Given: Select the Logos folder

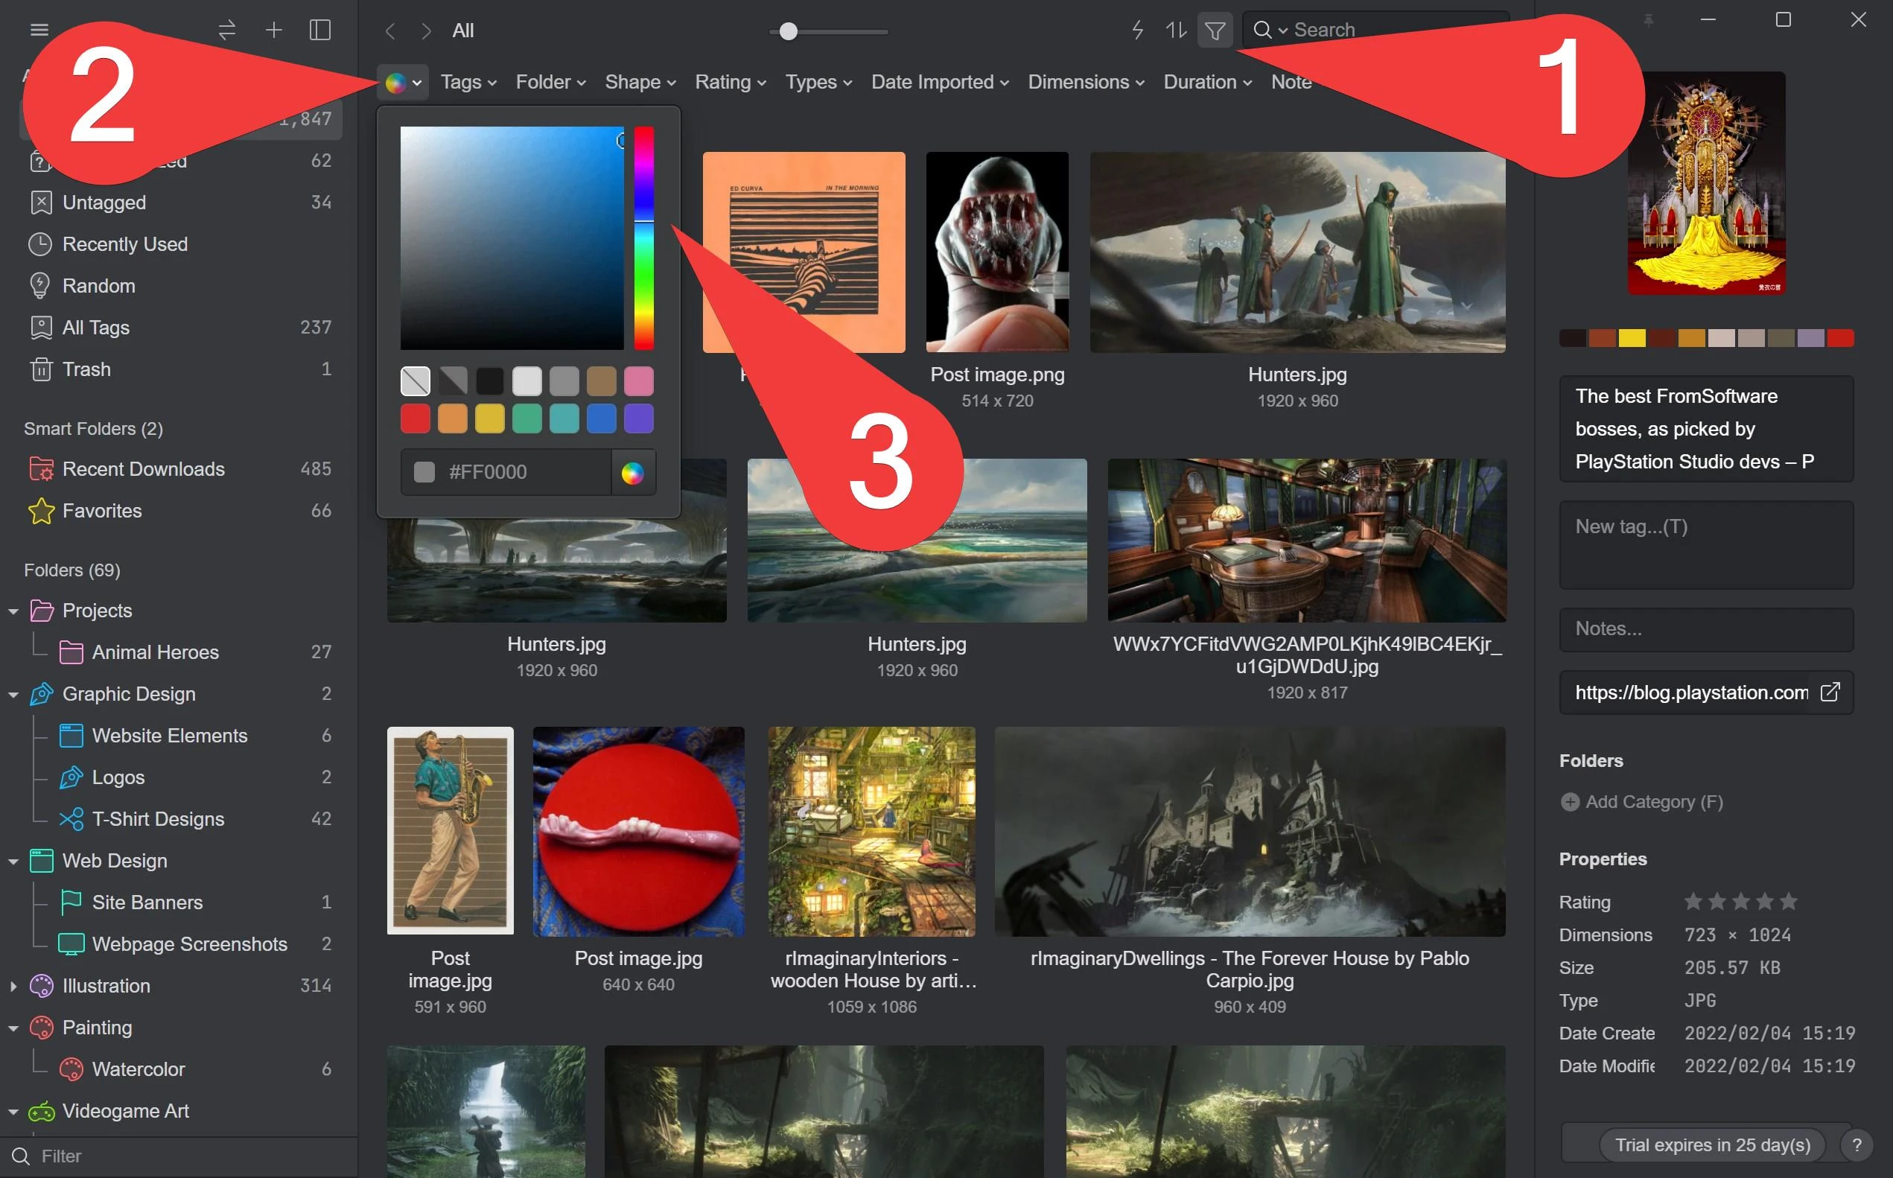Looking at the screenshot, I should (x=181, y=777).
